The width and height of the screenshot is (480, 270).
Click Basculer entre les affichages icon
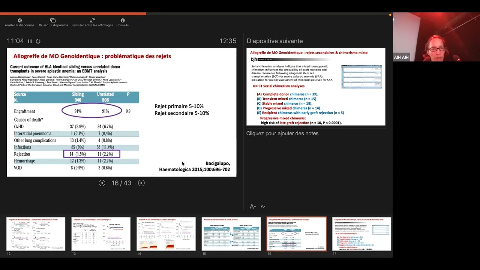(92, 20)
